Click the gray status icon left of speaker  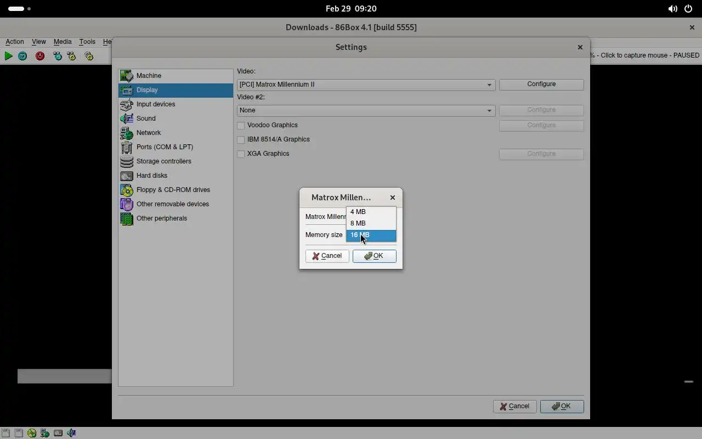click(58, 433)
